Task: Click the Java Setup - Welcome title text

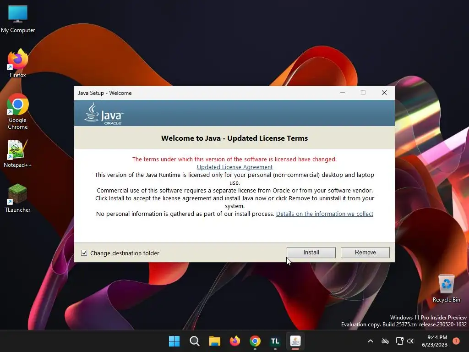Action: 105,93
